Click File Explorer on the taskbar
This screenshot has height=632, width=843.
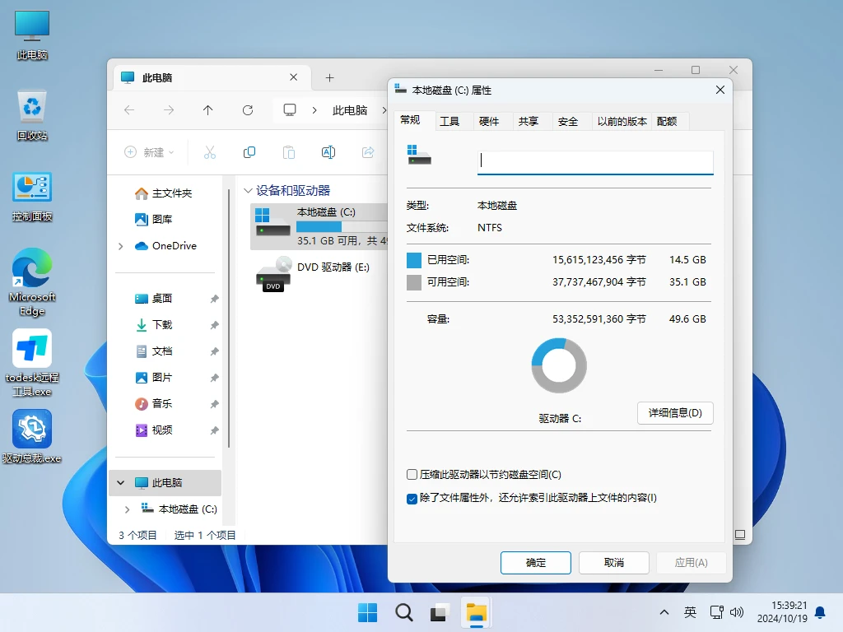tap(477, 612)
